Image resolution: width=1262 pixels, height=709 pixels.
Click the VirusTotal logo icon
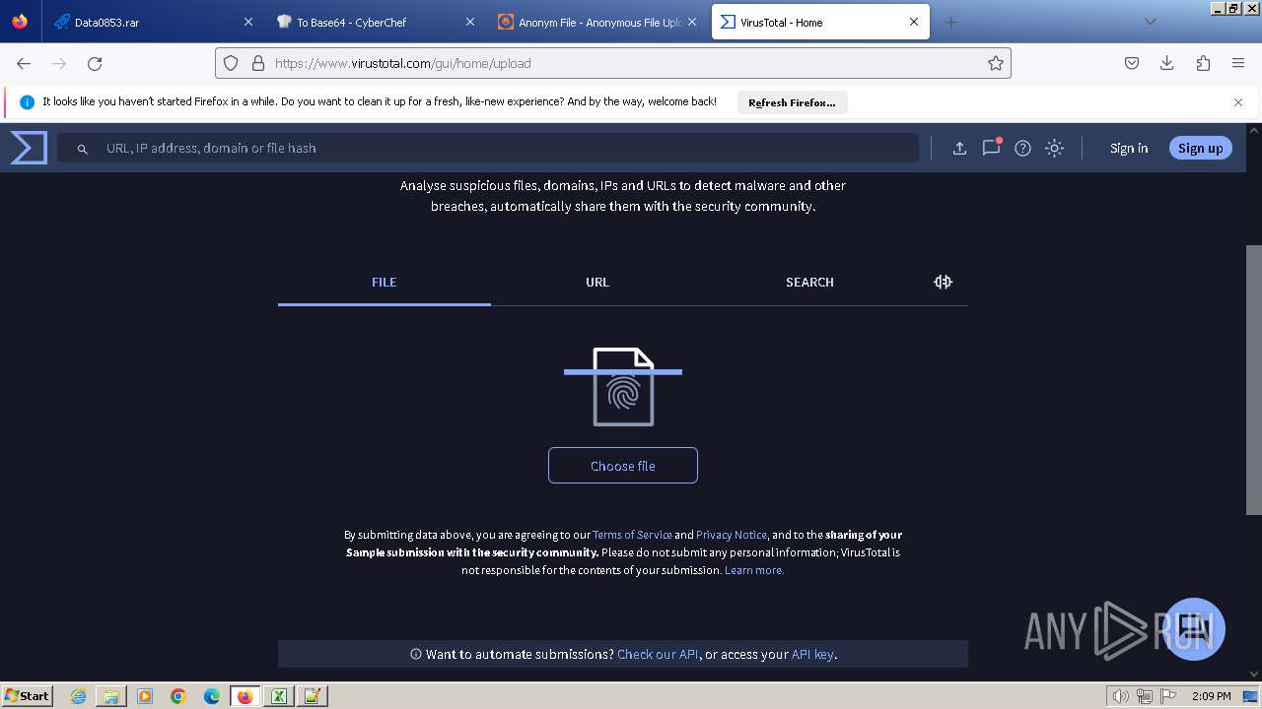[29, 148]
